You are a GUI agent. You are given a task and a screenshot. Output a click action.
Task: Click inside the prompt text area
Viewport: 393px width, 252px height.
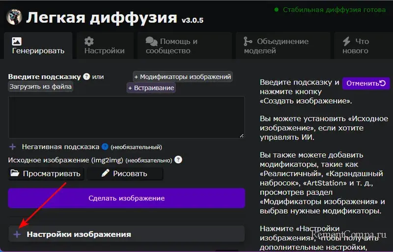tap(126, 117)
